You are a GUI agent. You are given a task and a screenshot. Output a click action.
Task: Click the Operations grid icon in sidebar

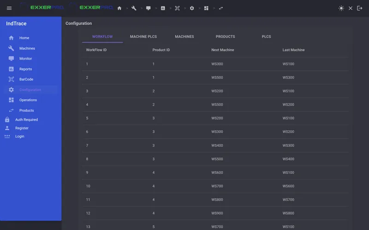tap(11, 100)
